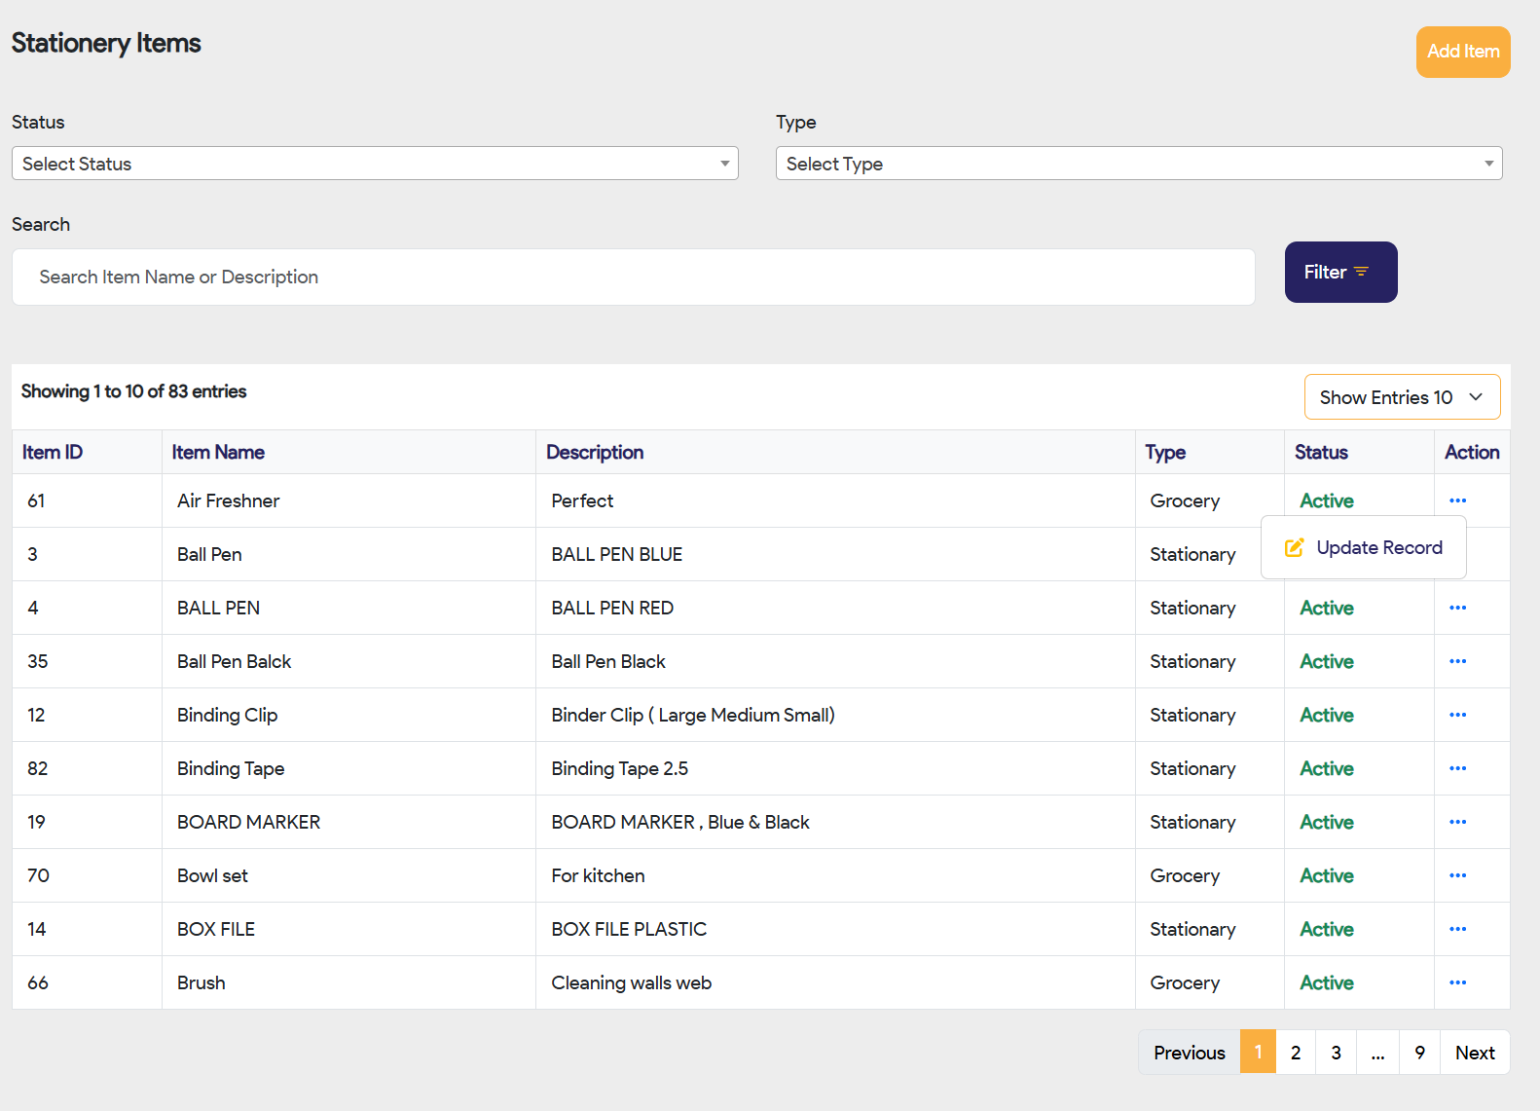Open action menu for BOARD MARKER row
The width and height of the screenshot is (1540, 1111).
1457,822
